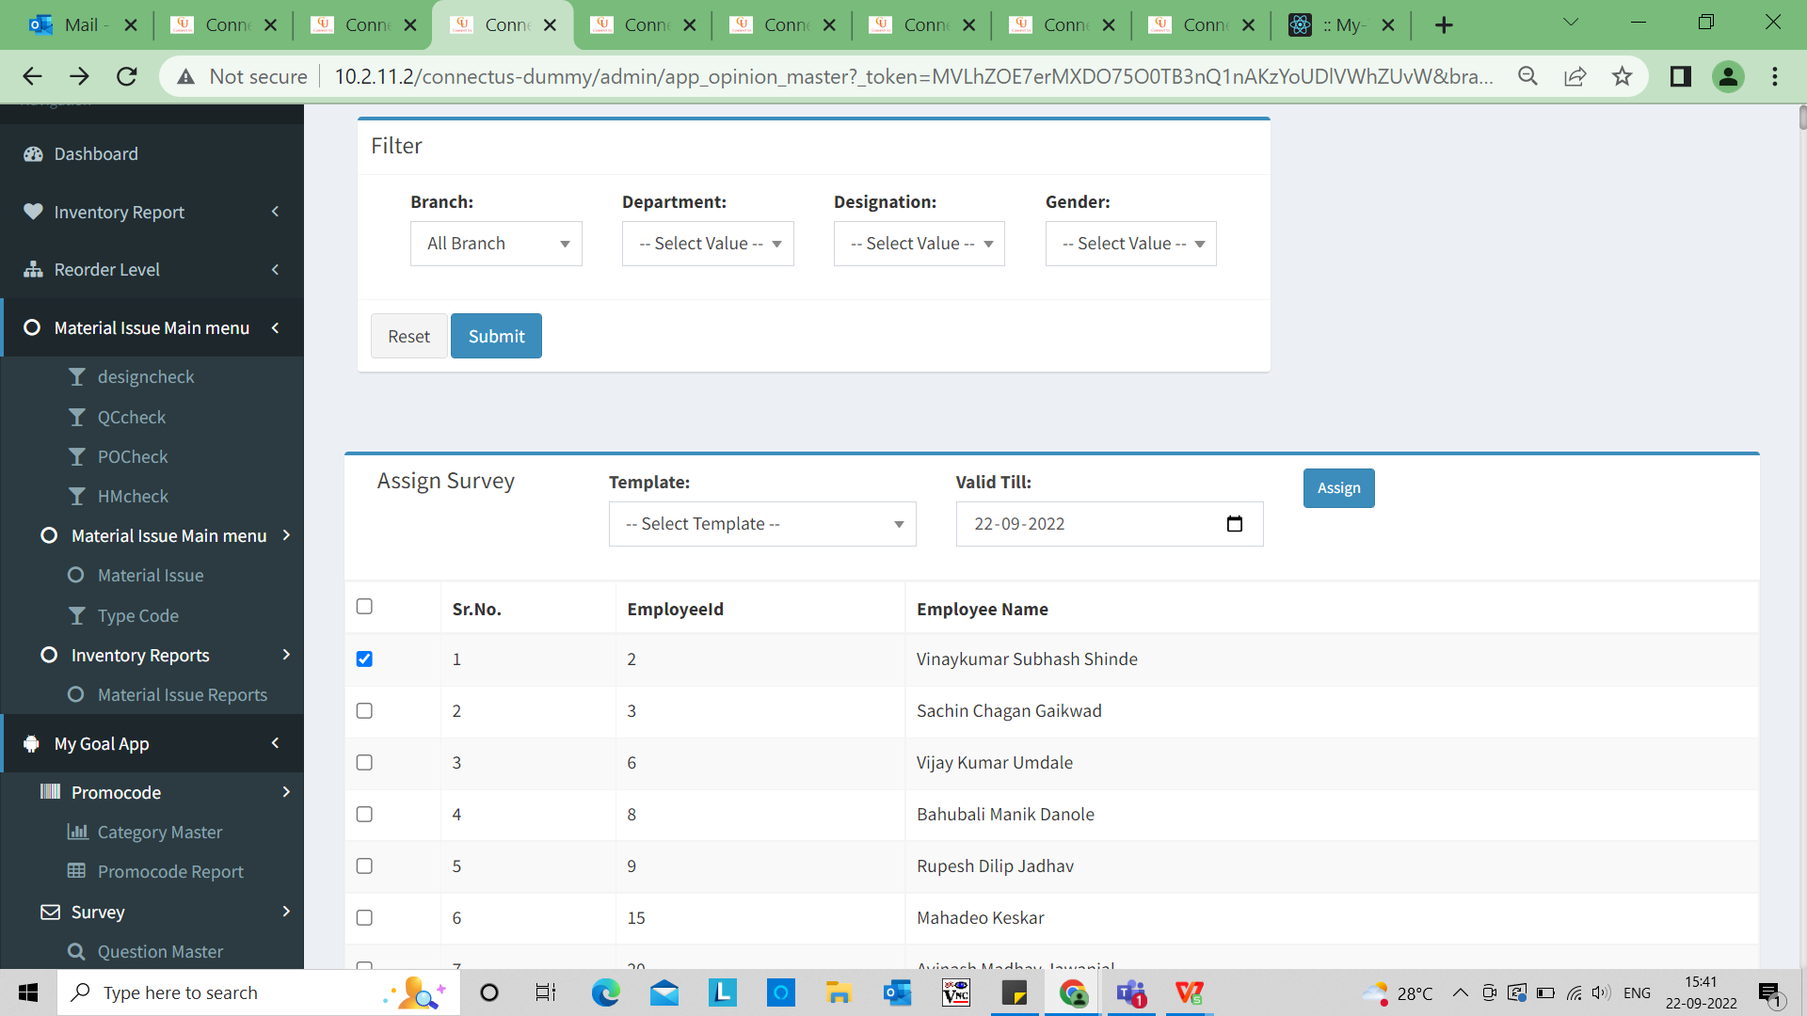Viewport: 1807px width, 1016px height.
Task: Check the row for Vijay Kumar Umdale
Action: click(x=364, y=762)
